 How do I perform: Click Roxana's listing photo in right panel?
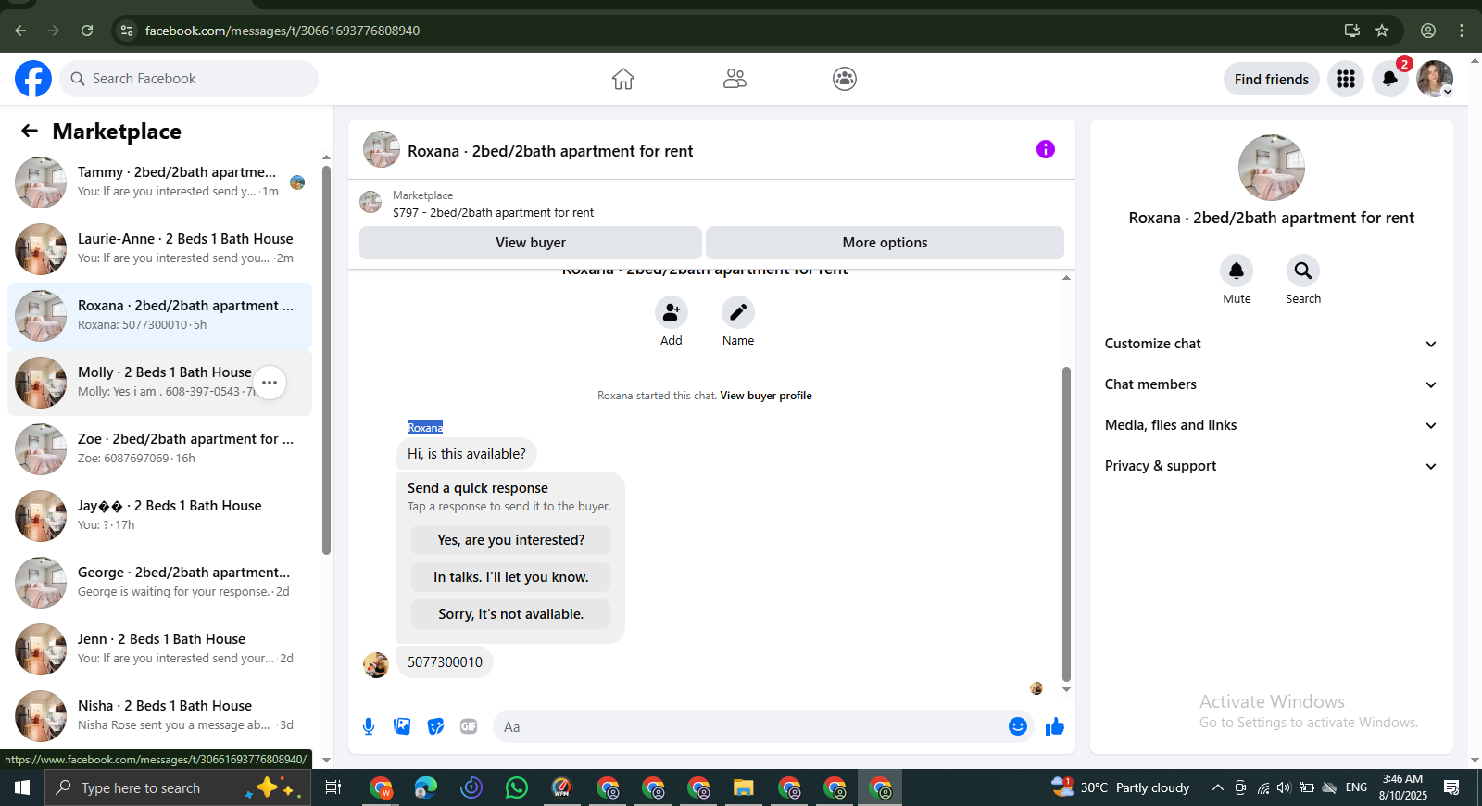point(1272,168)
